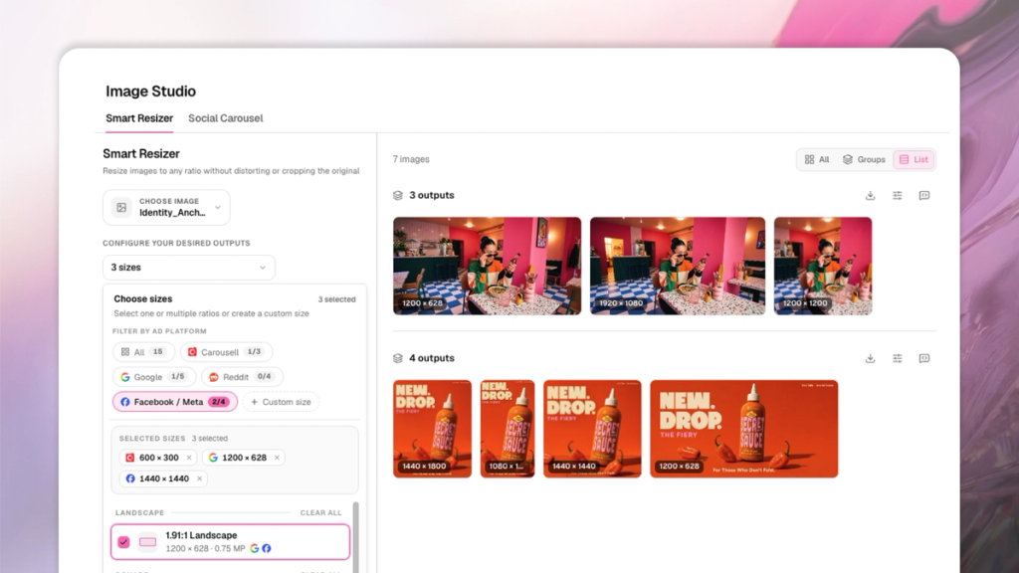The image size is (1019, 573).
Task: Filter sizes by All platforms
Action: [x=143, y=352]
